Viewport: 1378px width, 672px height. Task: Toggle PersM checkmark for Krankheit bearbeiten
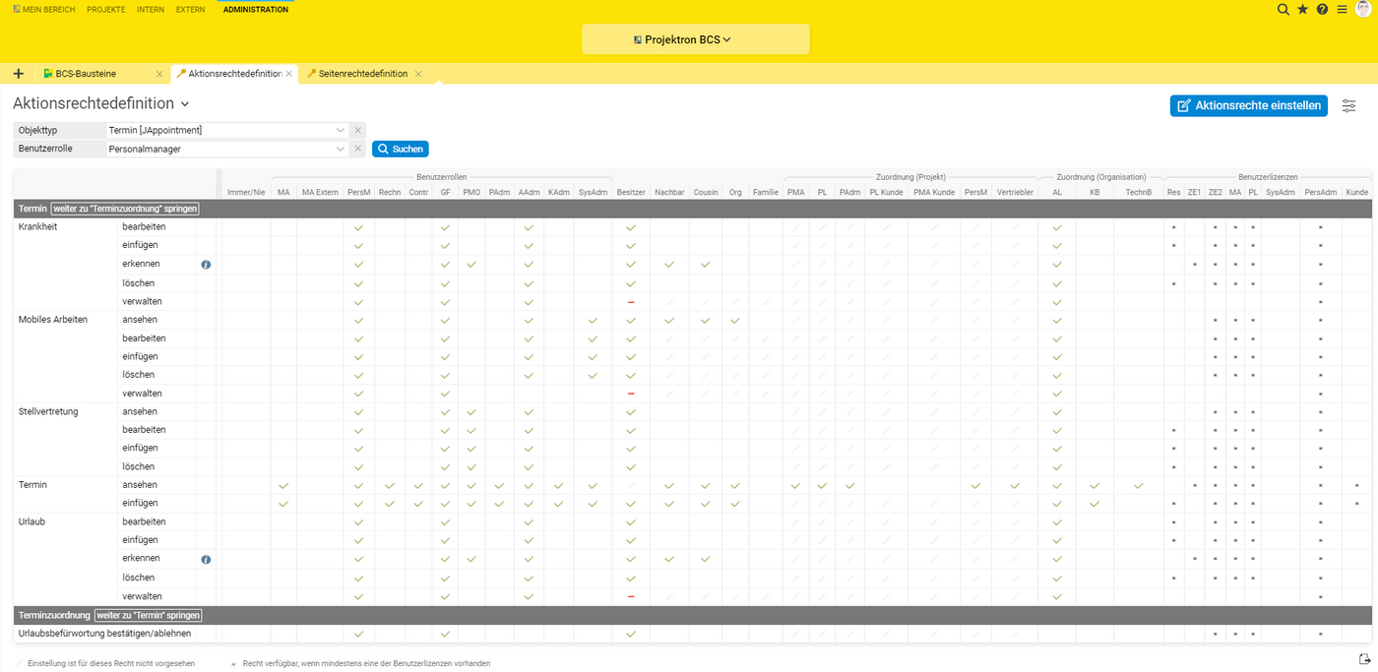coord(358,227)
